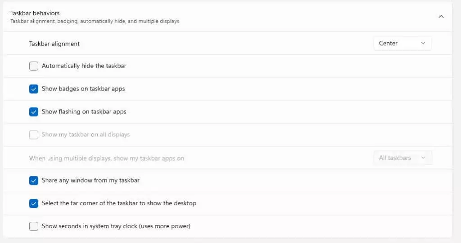This screenshot has width=461, height=243.
Task: Untick the far corner show desktop checkbox
Action: [x=33, y=203]
